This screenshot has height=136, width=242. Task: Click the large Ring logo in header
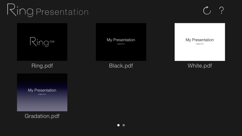click(20, 10)
